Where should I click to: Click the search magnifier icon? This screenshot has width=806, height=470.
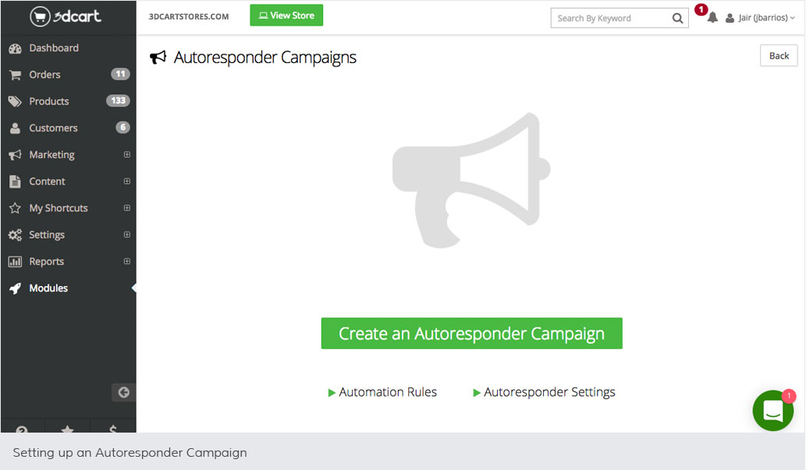(677, 18)
